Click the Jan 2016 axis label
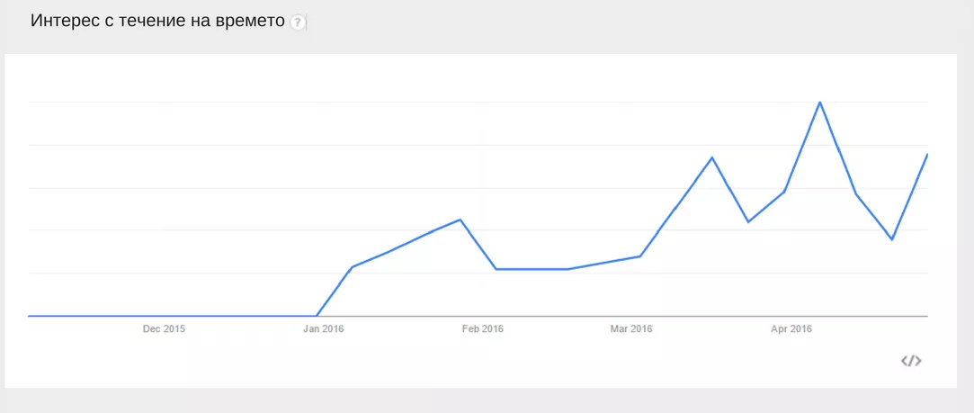974x413 pixels. pyautogui.click(x=324, y=329)
